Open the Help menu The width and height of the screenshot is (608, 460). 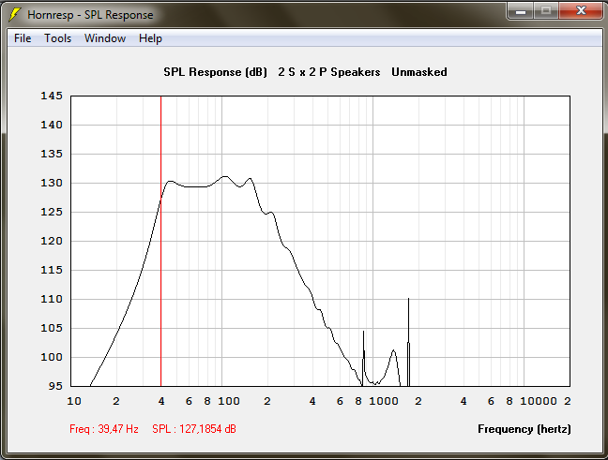(150, 38)
